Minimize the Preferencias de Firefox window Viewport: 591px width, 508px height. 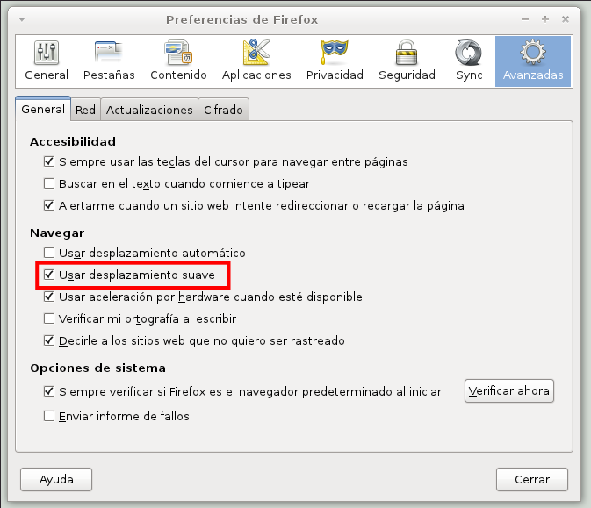[525, 19]
